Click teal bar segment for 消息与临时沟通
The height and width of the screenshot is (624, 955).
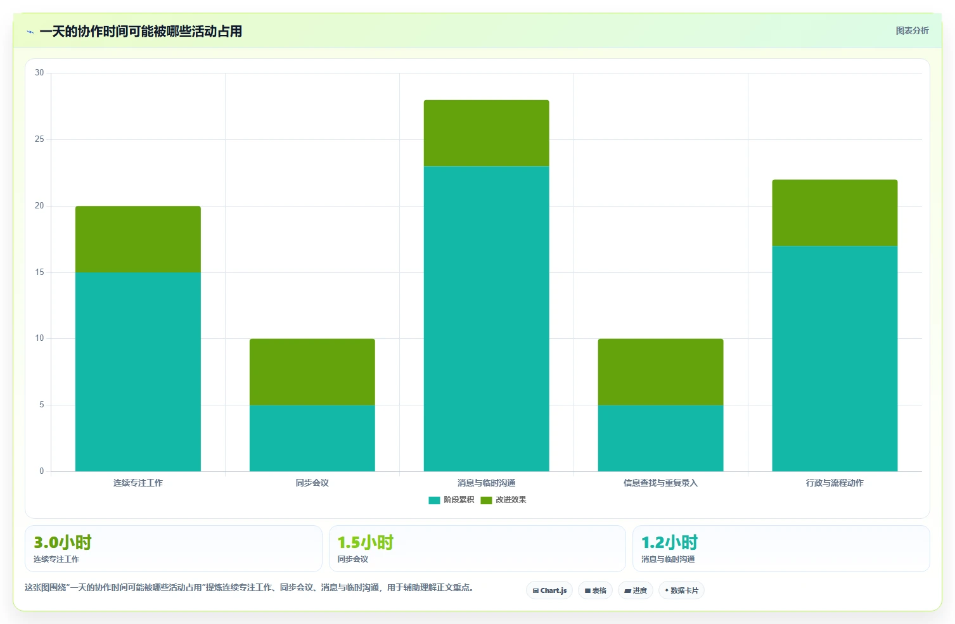tap(487, 319)
